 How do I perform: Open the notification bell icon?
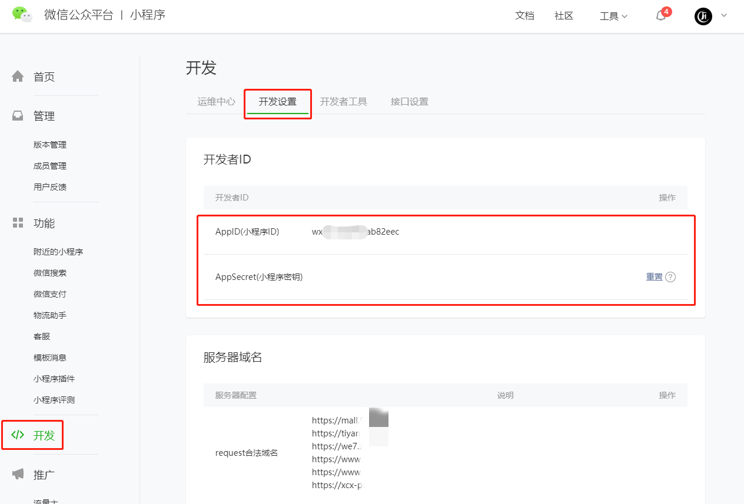pyautogui.click(x=661, y=16)
